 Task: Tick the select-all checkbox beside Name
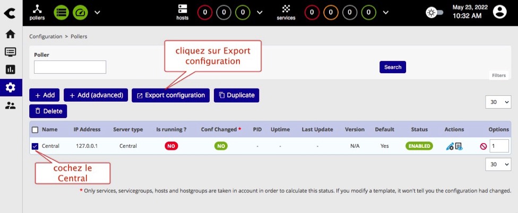tap(35, 129)
